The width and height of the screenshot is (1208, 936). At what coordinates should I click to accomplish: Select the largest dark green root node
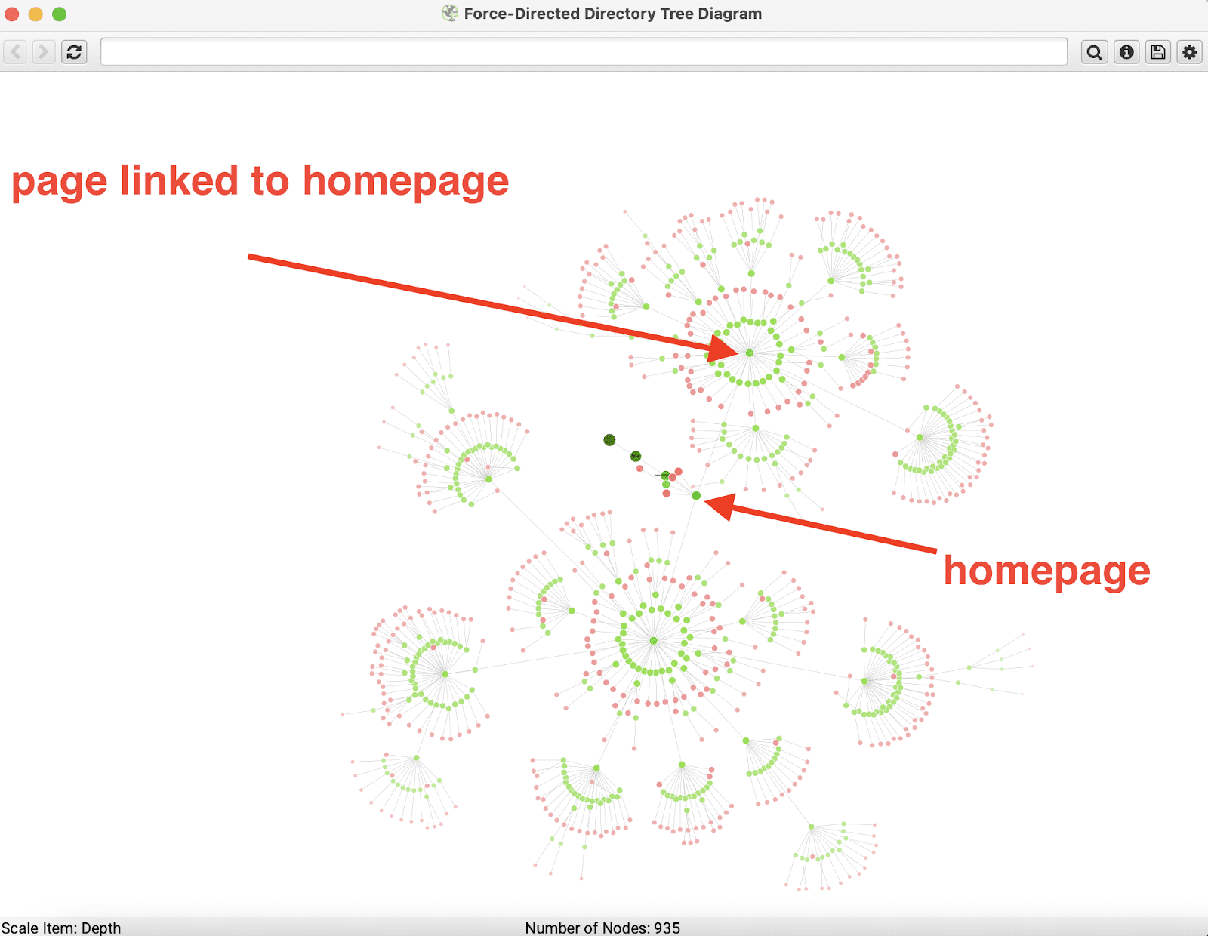point(609,440)
